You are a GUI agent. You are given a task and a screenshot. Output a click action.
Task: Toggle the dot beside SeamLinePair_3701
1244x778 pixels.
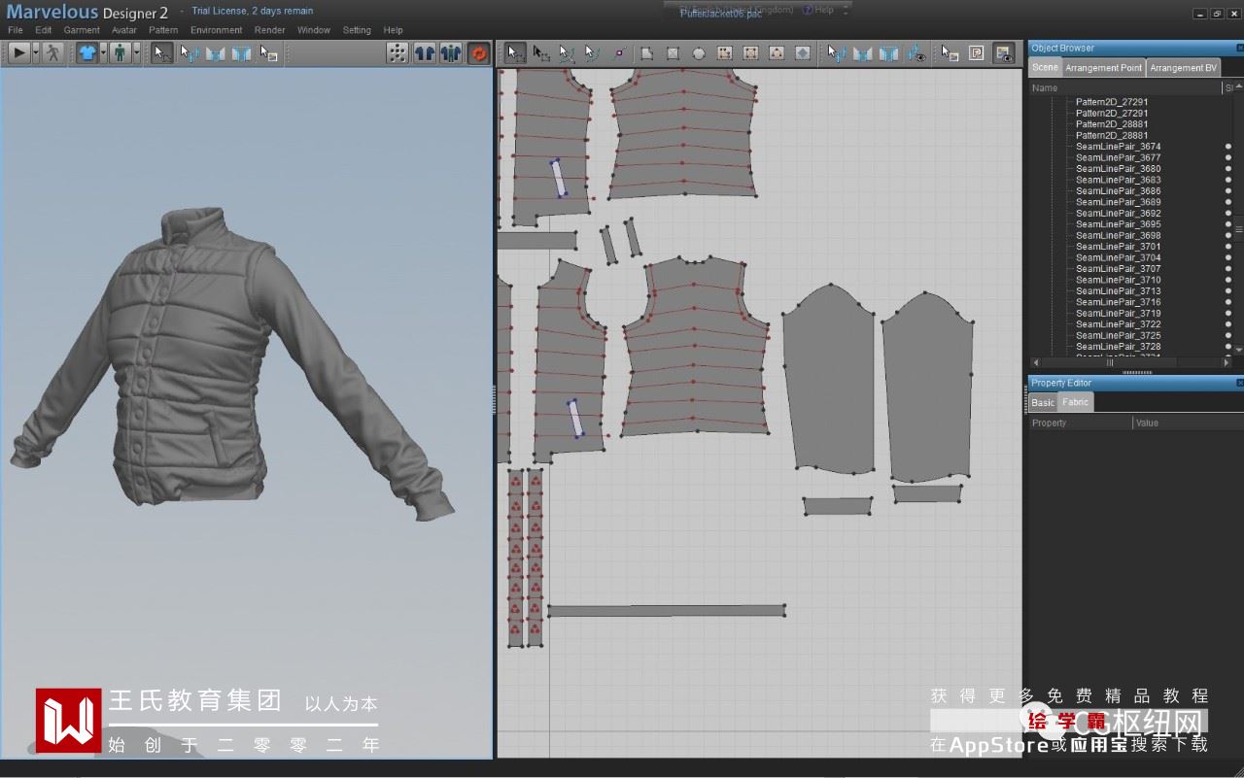(1228, 247)
